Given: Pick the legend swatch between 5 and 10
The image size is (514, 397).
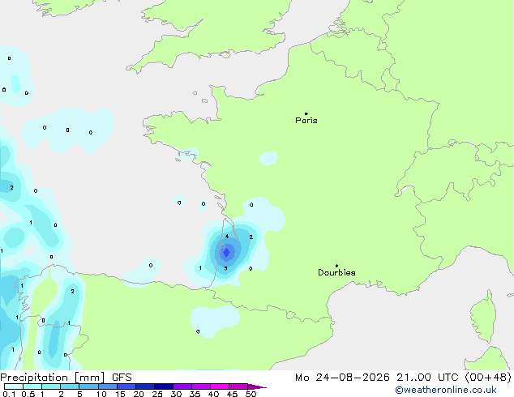Looking at the screenshot, I should coord(88,386).
